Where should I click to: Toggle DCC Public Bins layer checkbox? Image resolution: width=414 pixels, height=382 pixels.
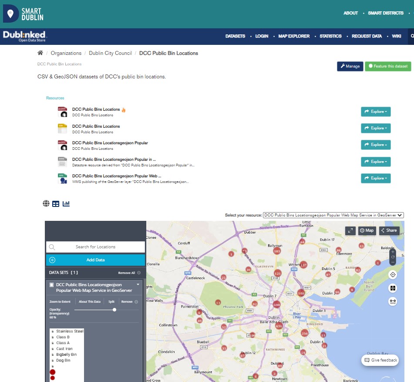tap(52, 285)
